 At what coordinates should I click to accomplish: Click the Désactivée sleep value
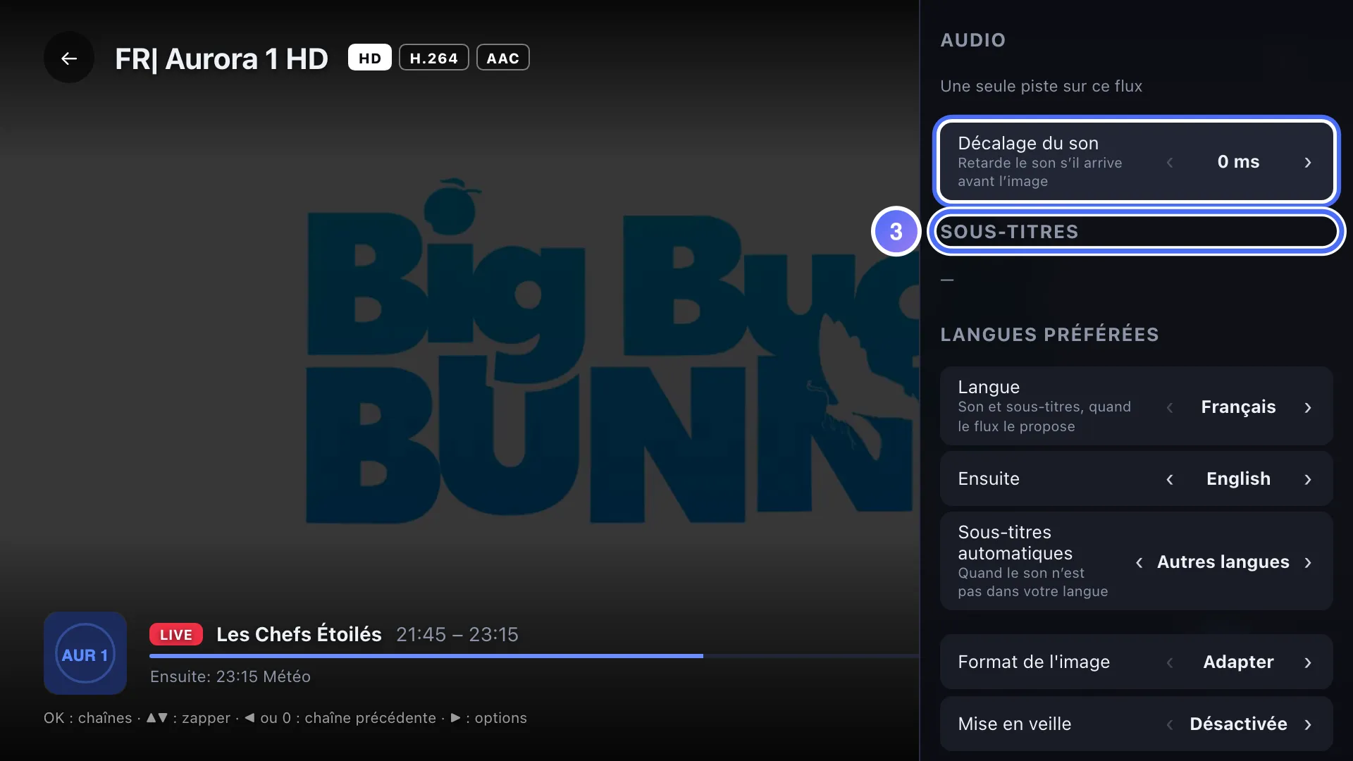tap(1238, 724)
